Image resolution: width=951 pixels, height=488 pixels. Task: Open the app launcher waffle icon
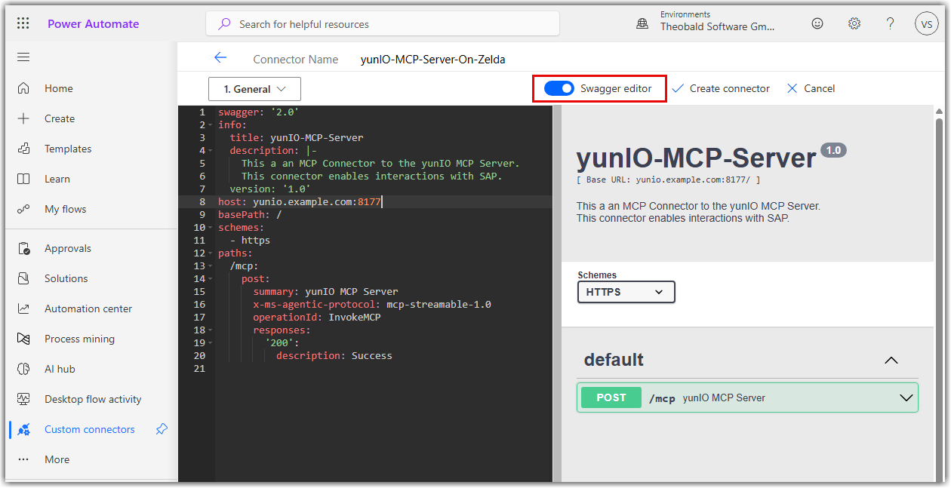(x=23, y=23)
